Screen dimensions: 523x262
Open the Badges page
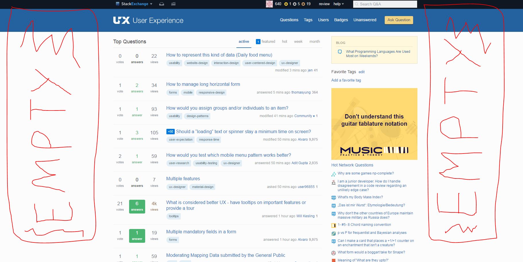click(341, 20)
